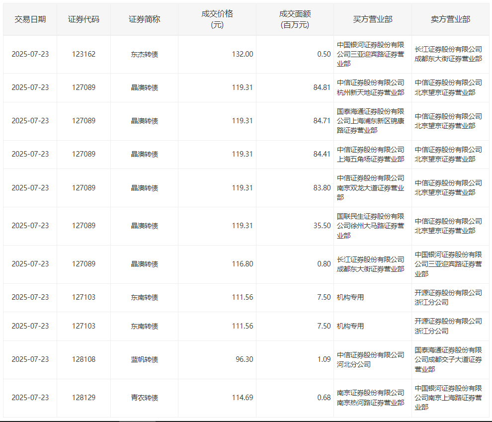Click the 证券简称 column header
The height and width of the screenshot is (422, 492).
point(144,19)
